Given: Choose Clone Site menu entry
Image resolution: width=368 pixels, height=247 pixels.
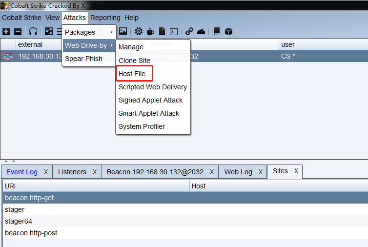Looking at the screenshot, I should click(x=153, y=61).
